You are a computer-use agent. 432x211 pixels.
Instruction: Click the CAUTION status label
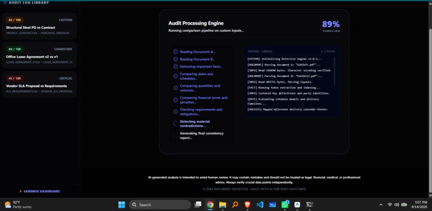coord(65,20)
